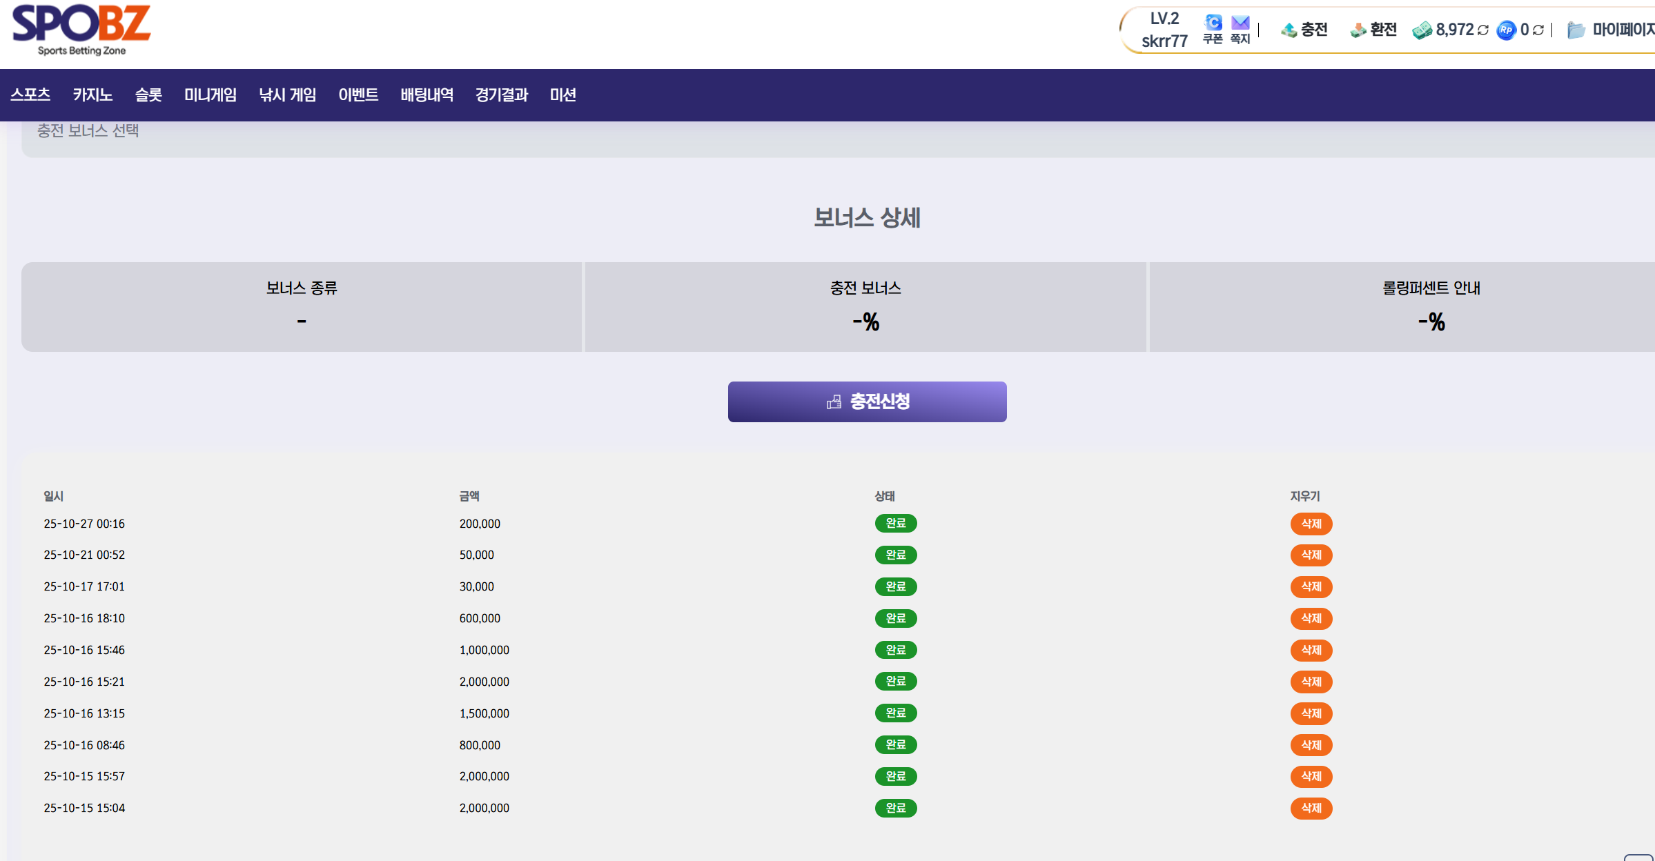The height and width of the screenshot is (861, 1655).
Task: Click the 환전 withdrawal icon in header
Action: pyautogui.click(x=1358, y=30)
